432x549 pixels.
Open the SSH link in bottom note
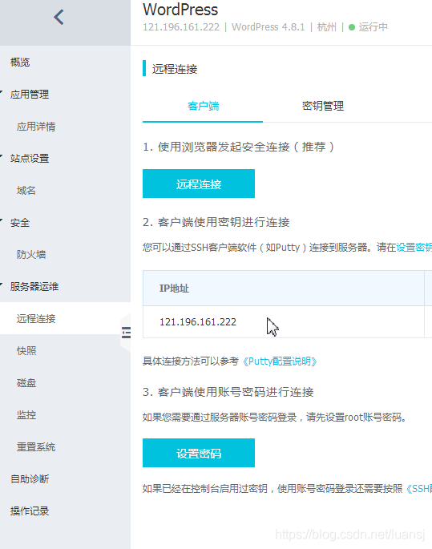coord(418,488)
